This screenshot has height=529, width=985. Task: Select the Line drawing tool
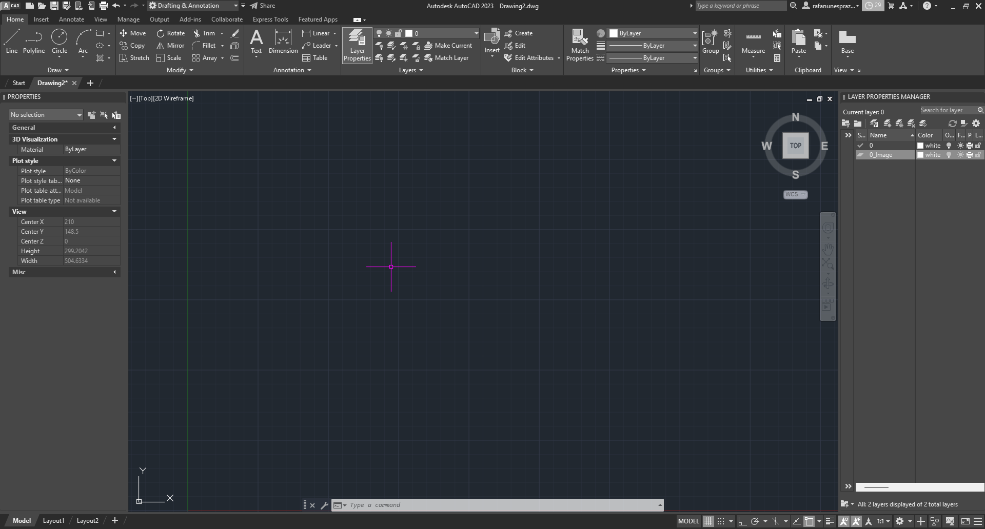coord(11,41)
